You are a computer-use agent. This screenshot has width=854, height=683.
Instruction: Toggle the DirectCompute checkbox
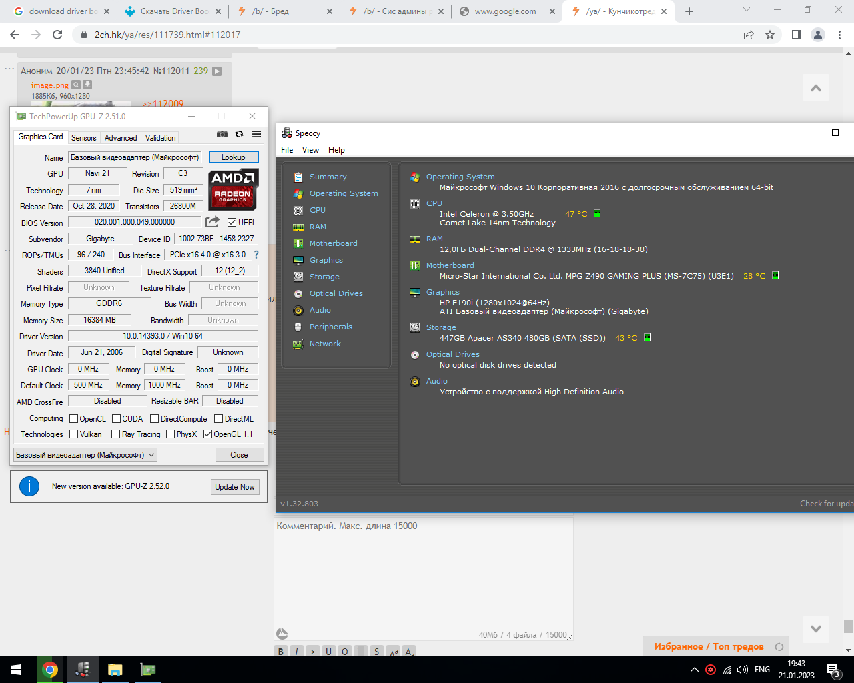155,419
